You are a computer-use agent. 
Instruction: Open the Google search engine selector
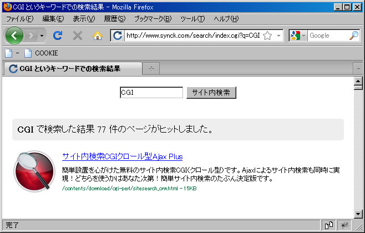pyautogui.click(x=298, y=36)
